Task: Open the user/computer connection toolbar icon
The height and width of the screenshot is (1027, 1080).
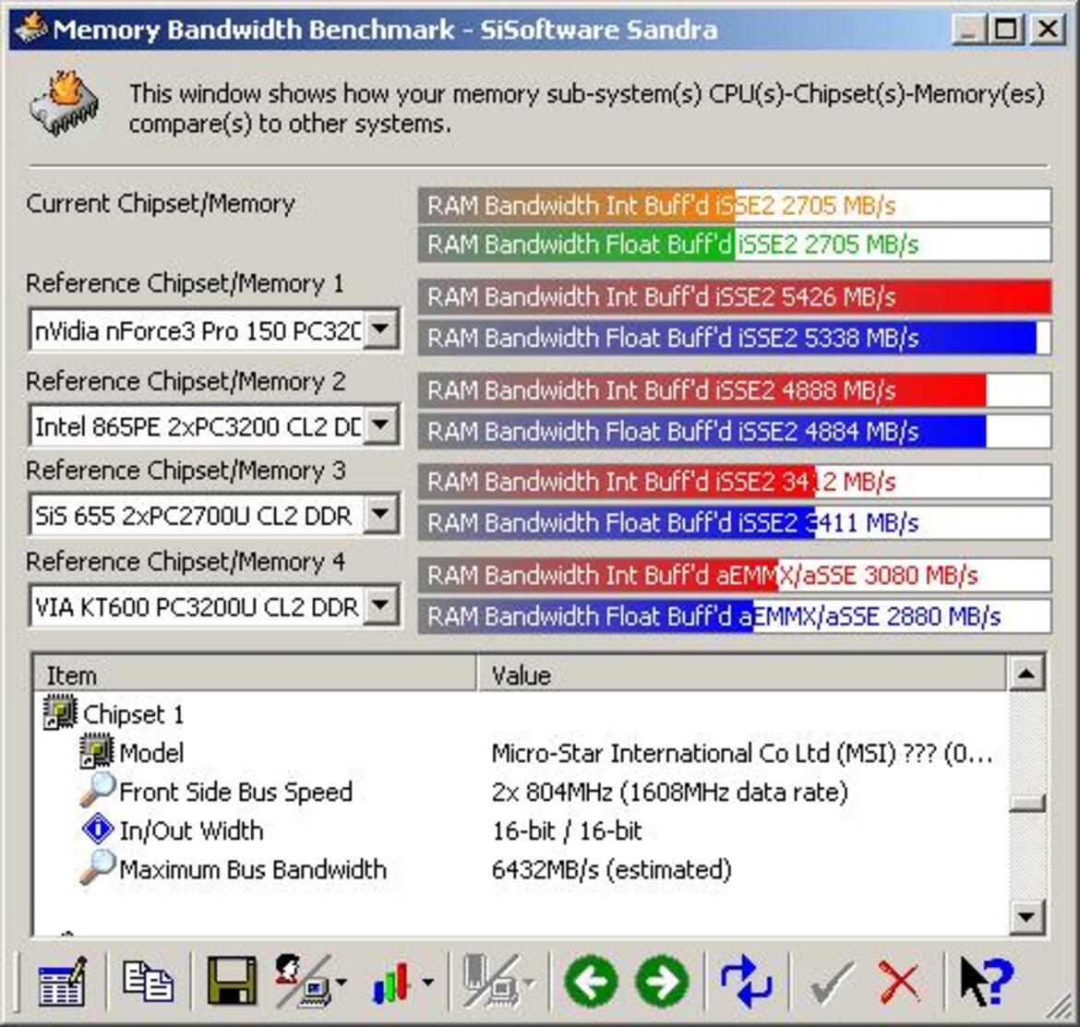Action: pos(303,980)
